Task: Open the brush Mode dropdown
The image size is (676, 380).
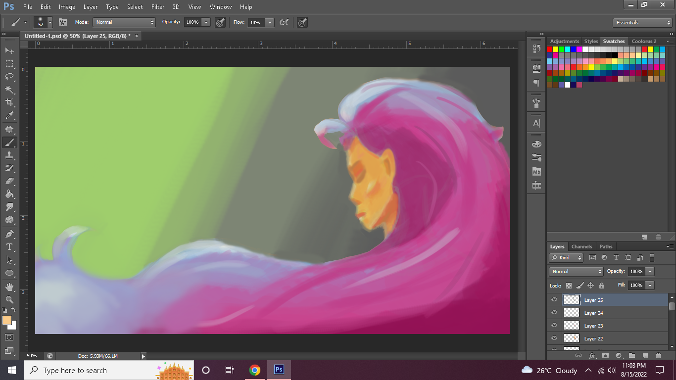Action: (125, 22)
